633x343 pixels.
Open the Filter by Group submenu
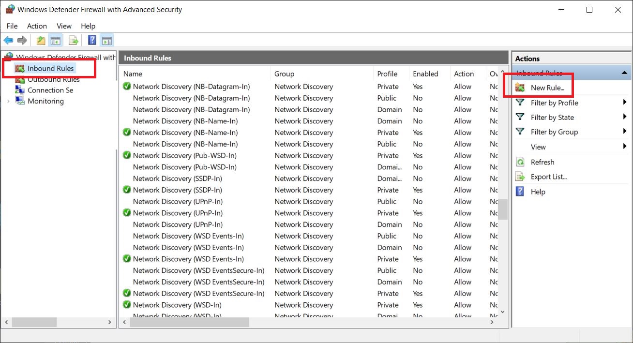coord(554,132)
